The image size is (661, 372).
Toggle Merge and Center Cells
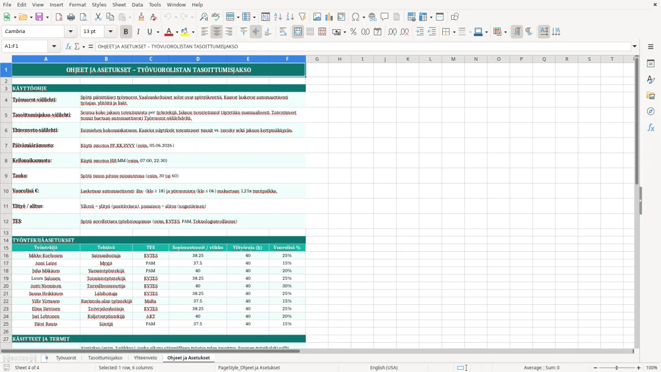pyautogui.click(x=298, y=32)
